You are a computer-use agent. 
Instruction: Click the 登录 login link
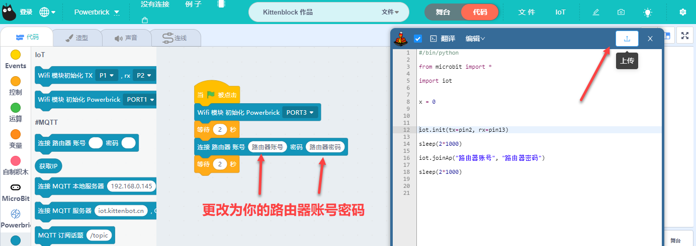coord(26,12)
